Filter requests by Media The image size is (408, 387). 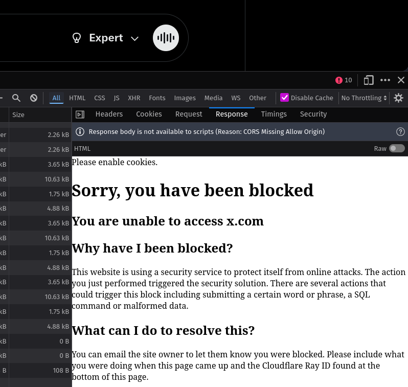point(213,98)
